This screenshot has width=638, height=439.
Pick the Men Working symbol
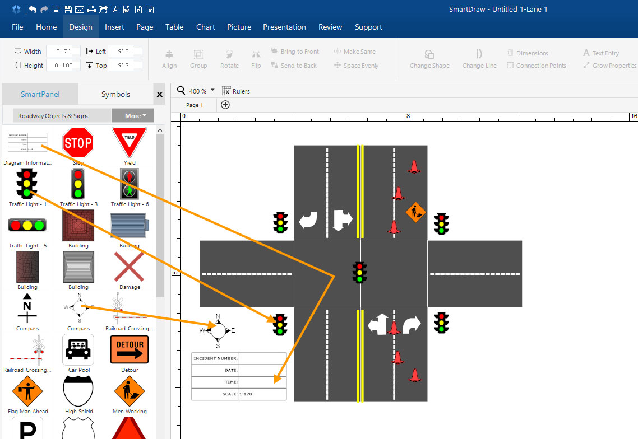(129, 392)
